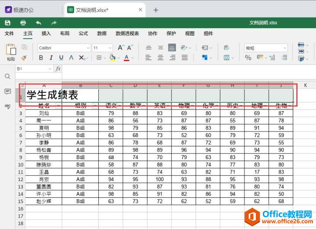Toggle underline formatting

(61, 58)
